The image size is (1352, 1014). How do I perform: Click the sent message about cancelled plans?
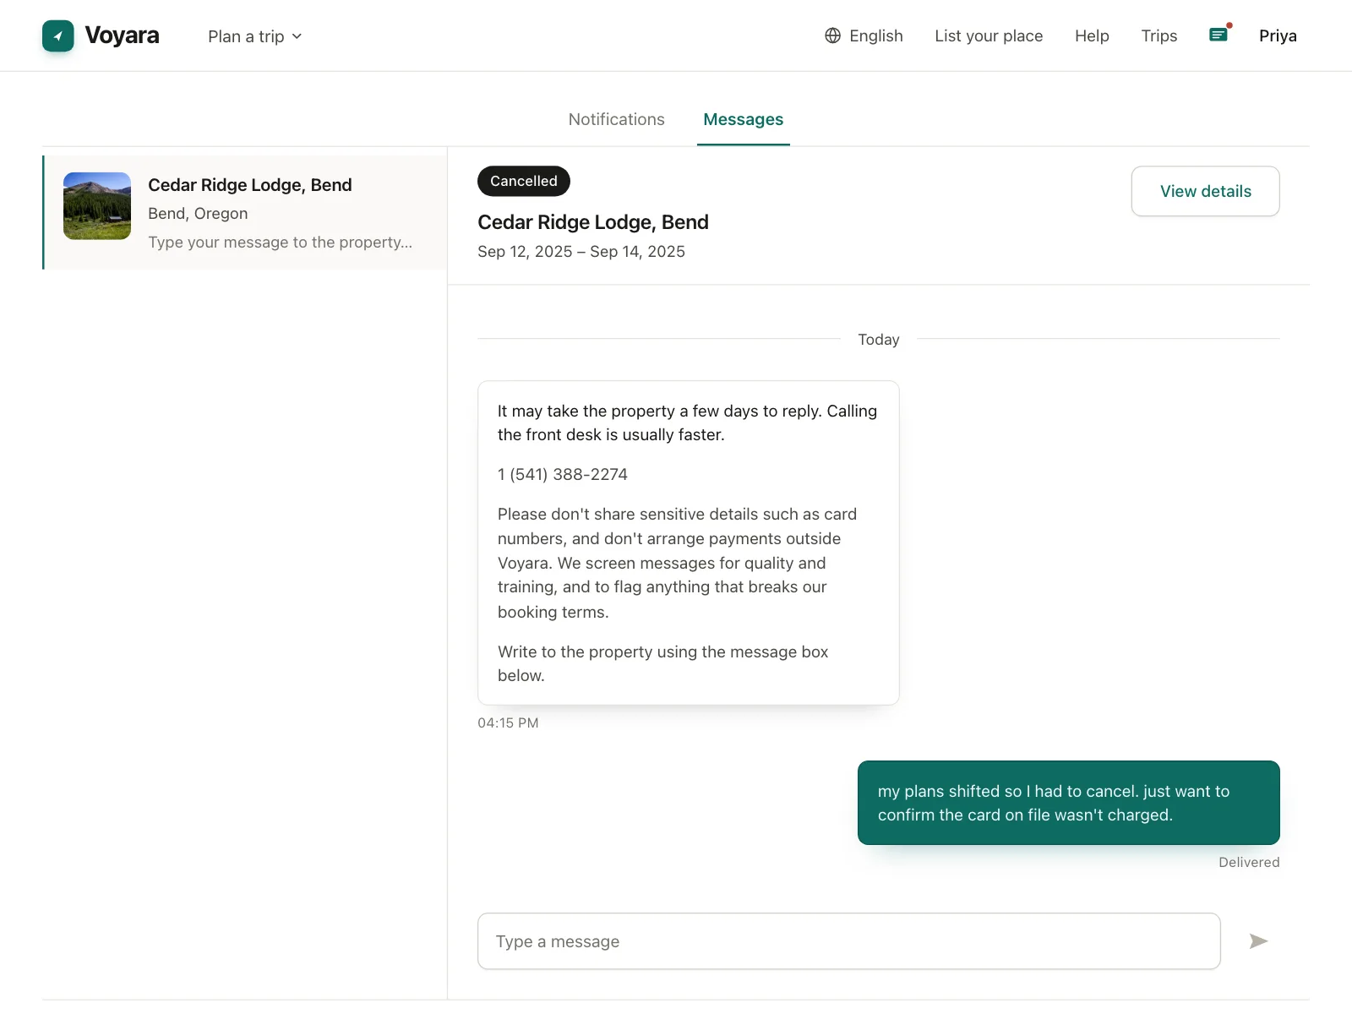[1069, 803]
